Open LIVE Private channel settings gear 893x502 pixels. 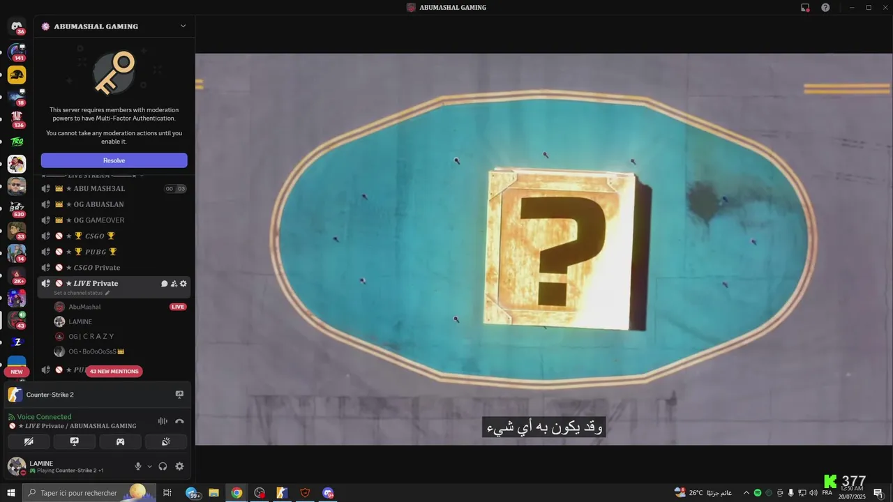pos(183,284)
